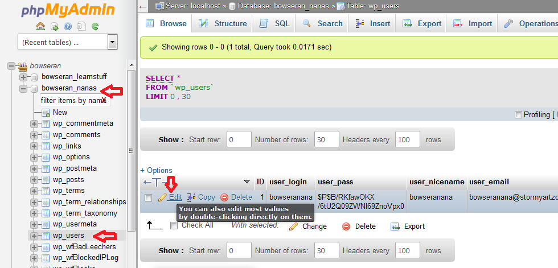Click the green reload navigation icon
The image size is (558, 268).
[x=95, y=26]
